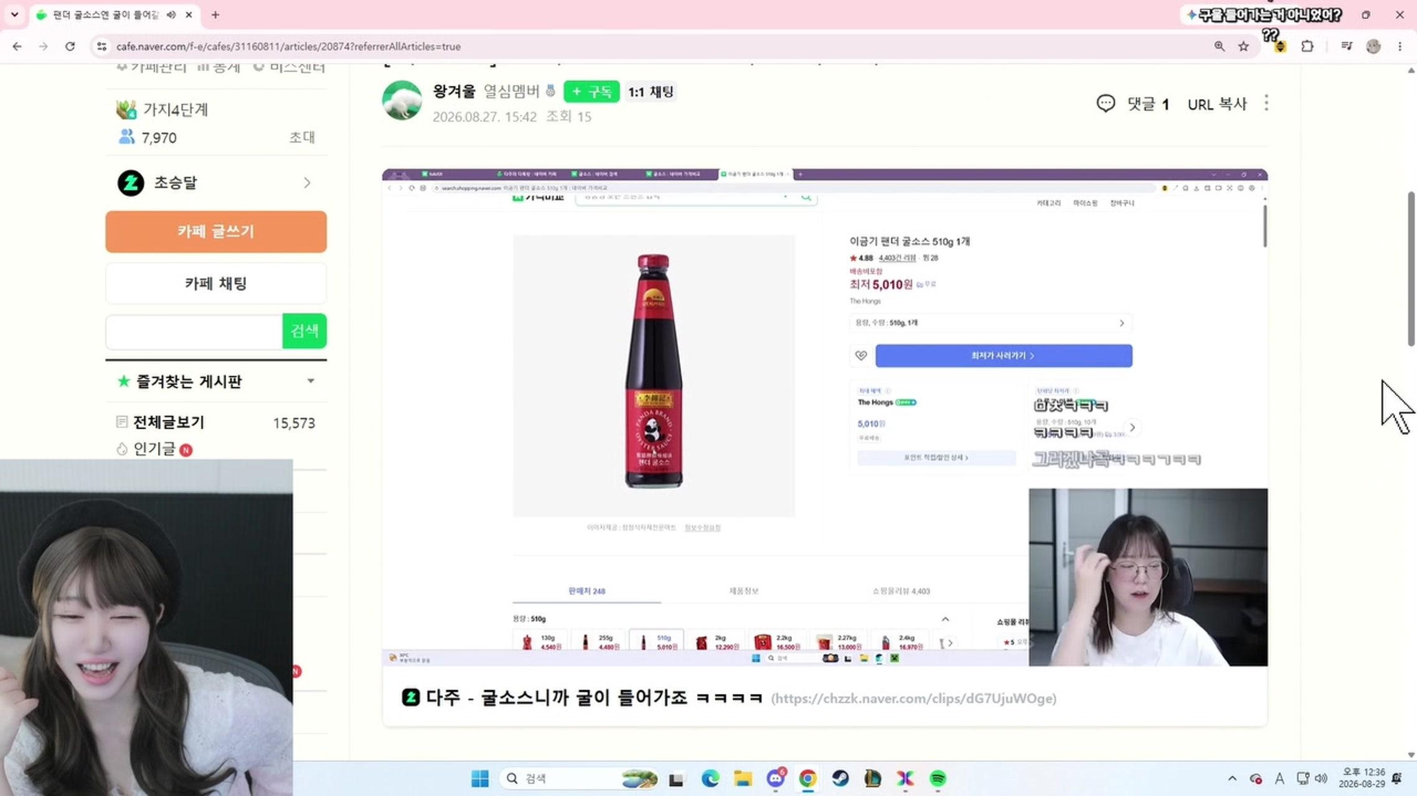The height and width of the screenshot is (796, 1417).
Task: Collapse the 즐겨찾는 게시판 section
Action: coord(311,381)
